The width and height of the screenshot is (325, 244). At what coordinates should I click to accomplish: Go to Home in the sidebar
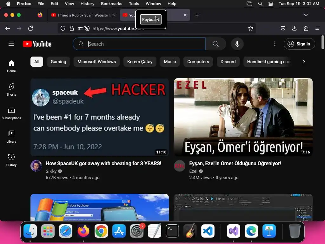[x=11, y=66]
